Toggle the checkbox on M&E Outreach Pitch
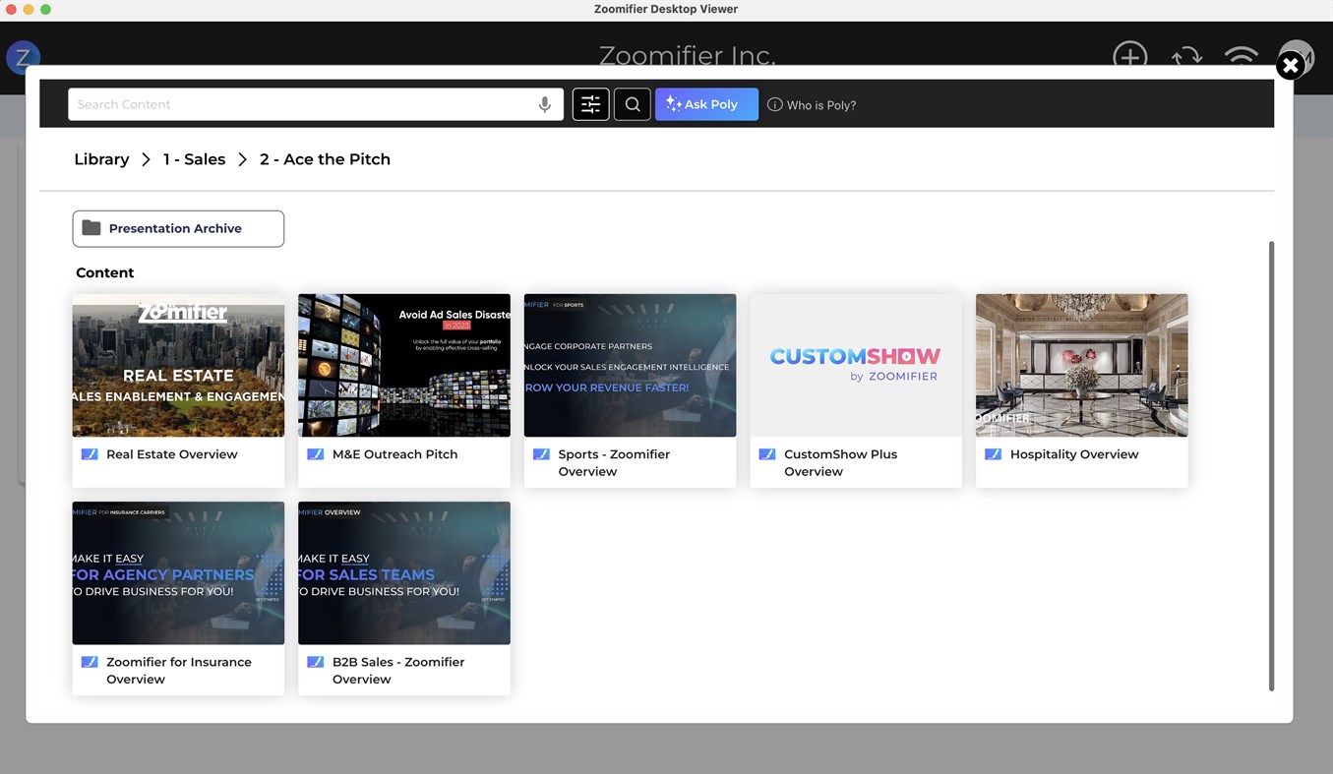Viewport: 1333px width, 774px height. pyautogui.click(x=316, y=453)
